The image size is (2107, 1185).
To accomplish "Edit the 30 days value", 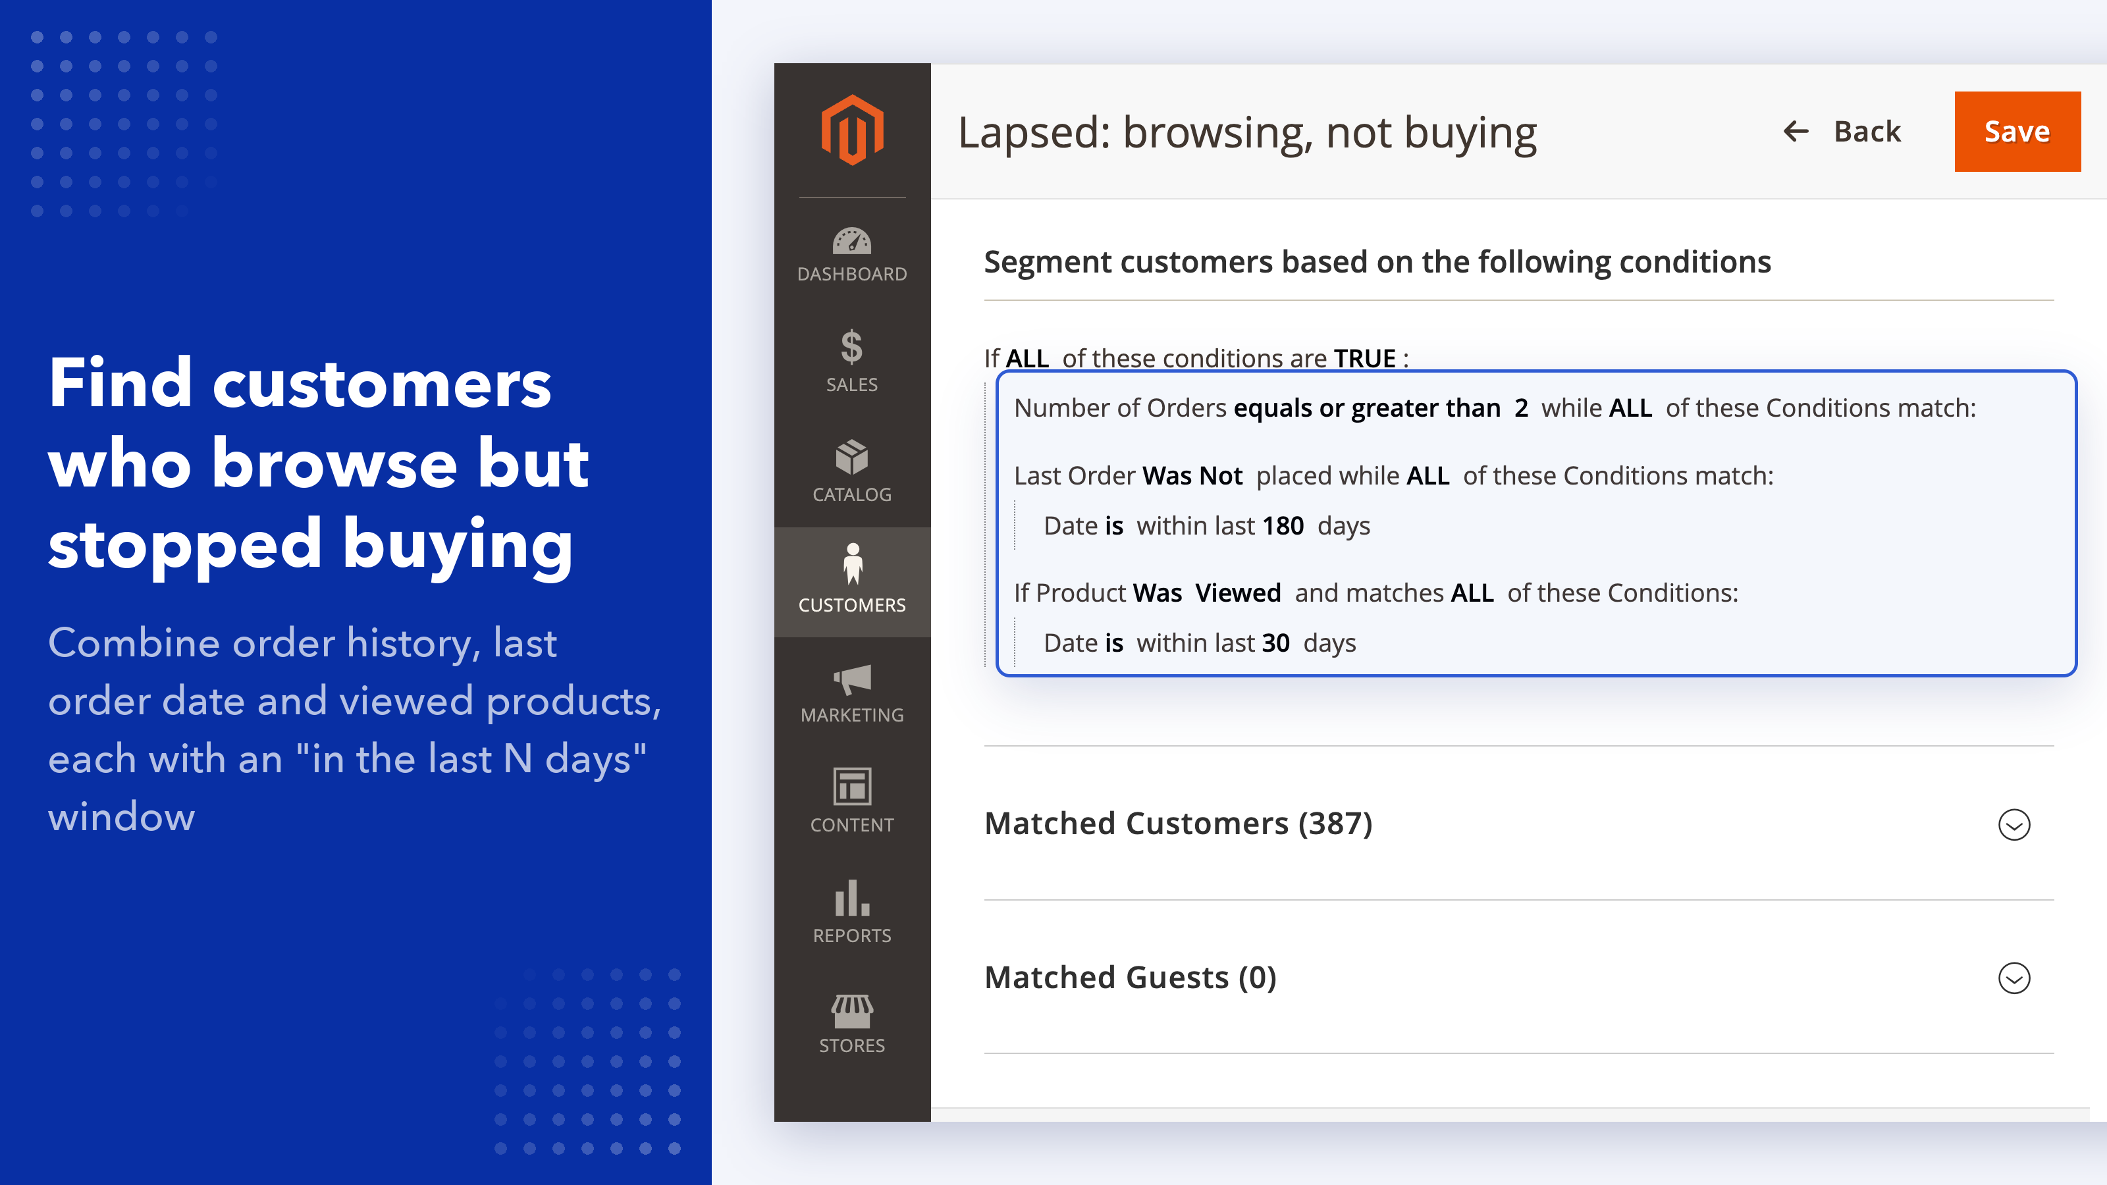I will point(1275,643).
